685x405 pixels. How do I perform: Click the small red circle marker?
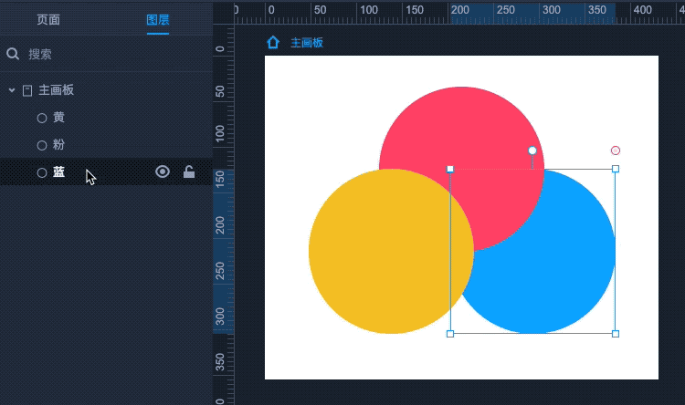click(x=616, y=151)
